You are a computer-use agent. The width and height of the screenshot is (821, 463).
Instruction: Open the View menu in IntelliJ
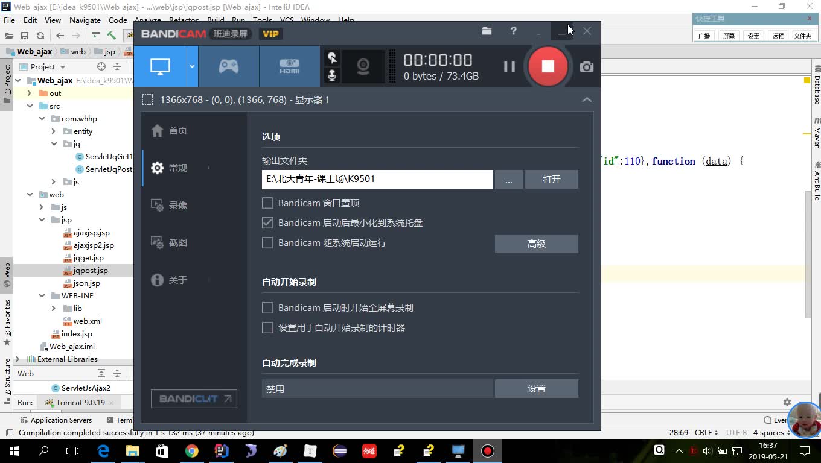53,20
